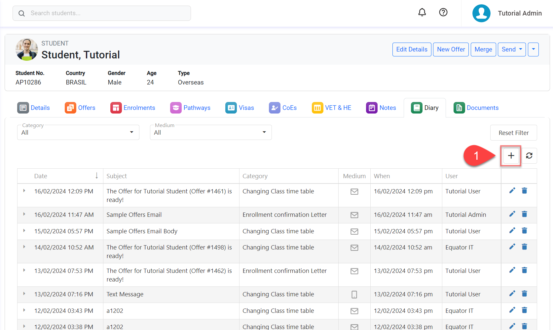Open the extra actions caret next to Send
553x330 pixels.
pos(533,49)
